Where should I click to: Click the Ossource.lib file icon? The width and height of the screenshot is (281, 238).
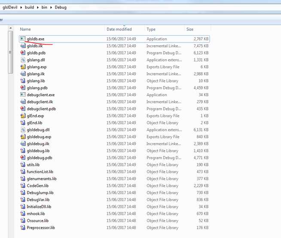coord(23,220)
